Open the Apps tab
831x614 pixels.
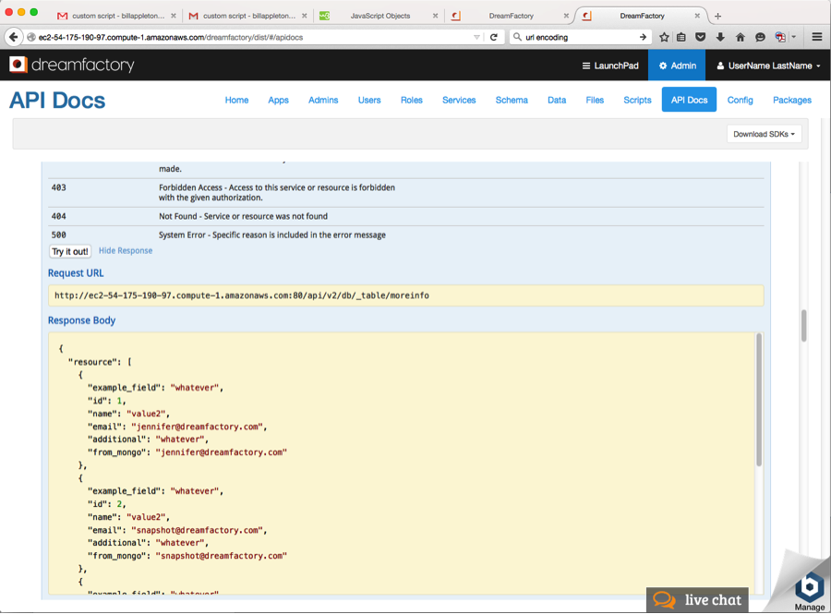pos(278,100)
